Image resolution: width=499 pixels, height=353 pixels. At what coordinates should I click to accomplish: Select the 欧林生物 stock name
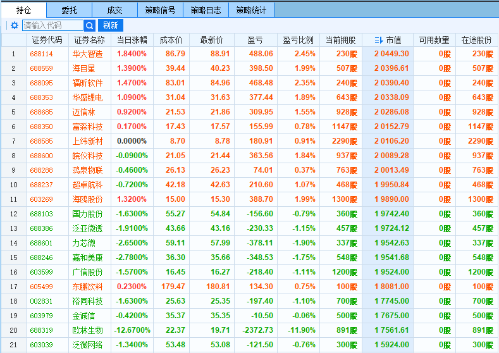pyautogui.click(x=87, y=330)
